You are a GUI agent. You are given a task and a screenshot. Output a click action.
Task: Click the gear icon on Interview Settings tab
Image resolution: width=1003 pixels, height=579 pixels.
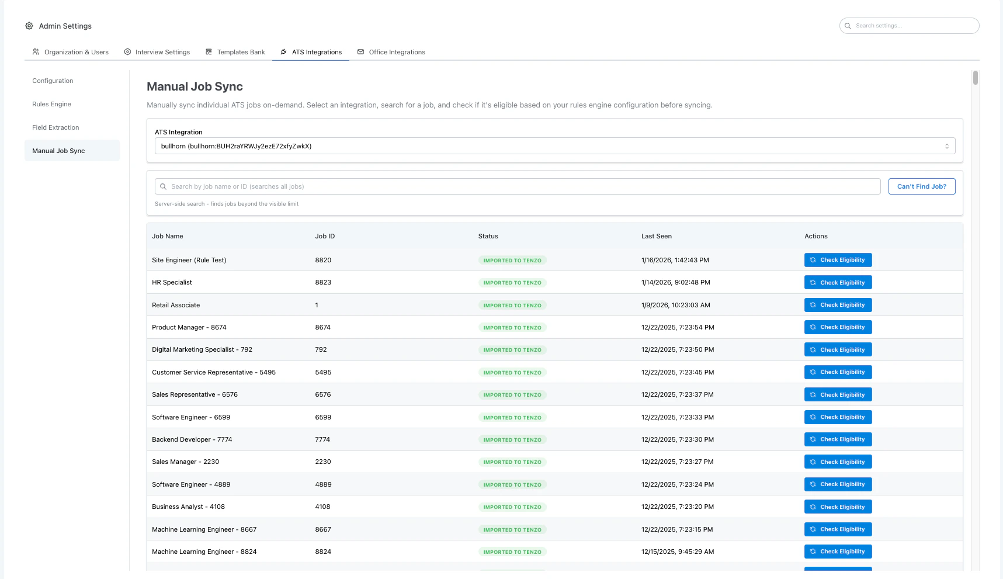point(128,51)
